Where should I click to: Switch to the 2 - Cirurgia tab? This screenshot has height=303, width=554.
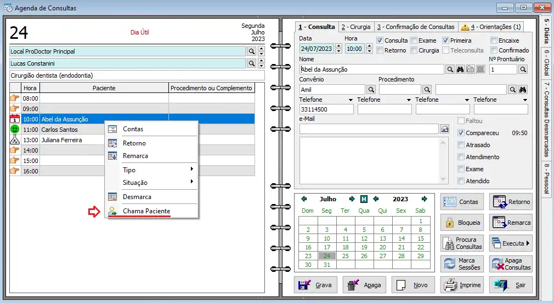click(x=356, y=27)
